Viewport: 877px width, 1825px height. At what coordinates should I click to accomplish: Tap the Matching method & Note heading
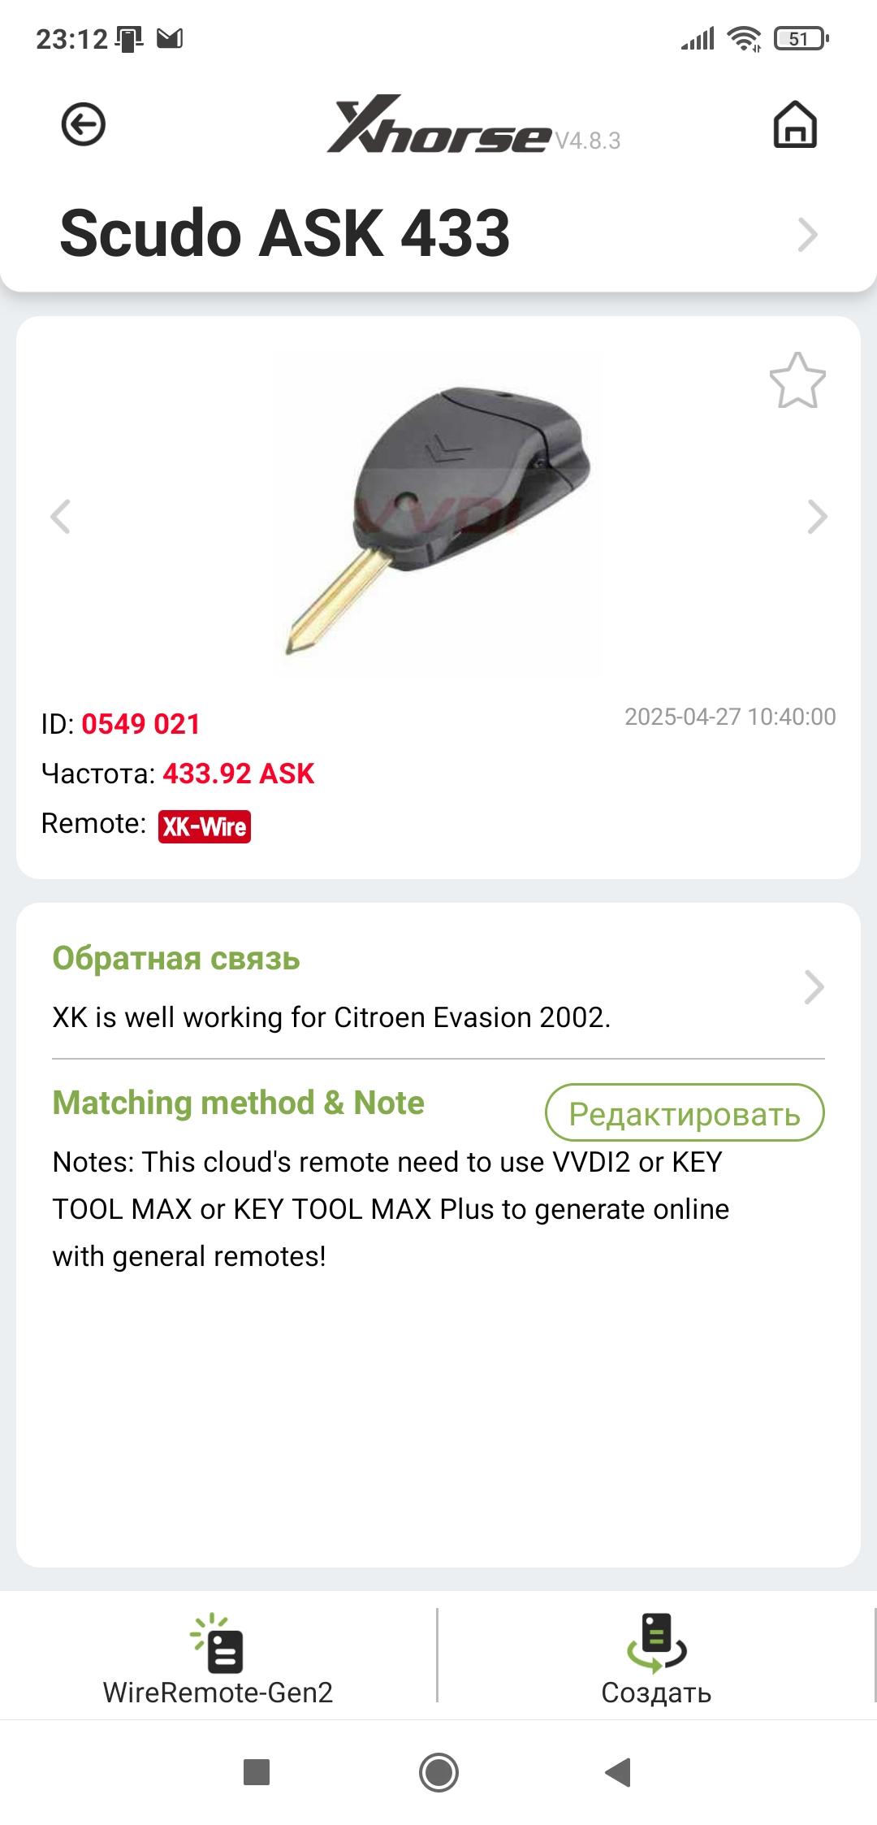tap(238, 1103)
